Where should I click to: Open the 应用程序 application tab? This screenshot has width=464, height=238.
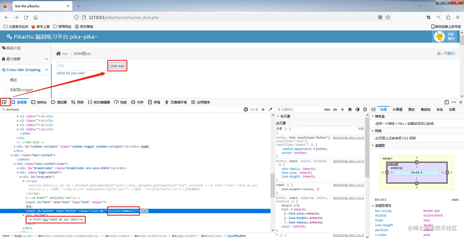(x=200, y=102)
